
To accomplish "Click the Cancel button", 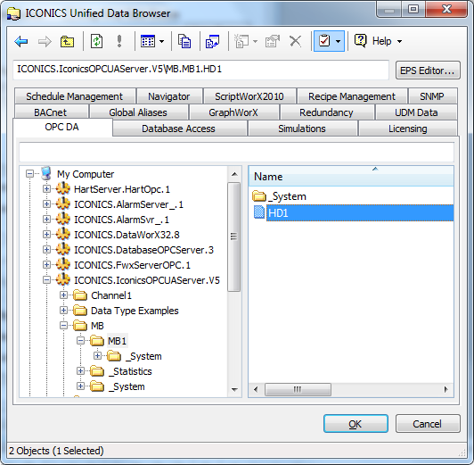I will pos(428,424).
